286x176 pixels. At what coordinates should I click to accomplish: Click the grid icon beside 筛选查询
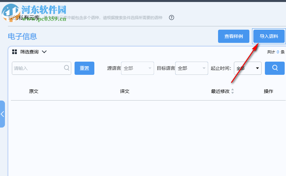point(15,52)
